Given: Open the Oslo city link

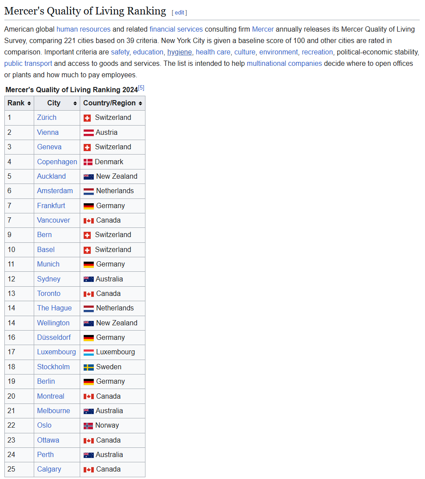Looking at the screenshot, I should [x=44, y=425].
